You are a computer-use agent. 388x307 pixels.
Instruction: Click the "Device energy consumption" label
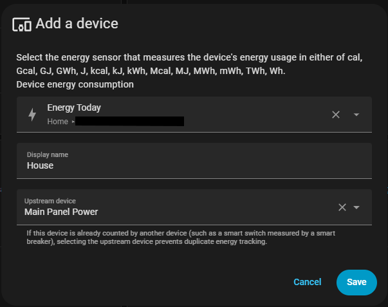pyautogui.click(x=75, y=84)
